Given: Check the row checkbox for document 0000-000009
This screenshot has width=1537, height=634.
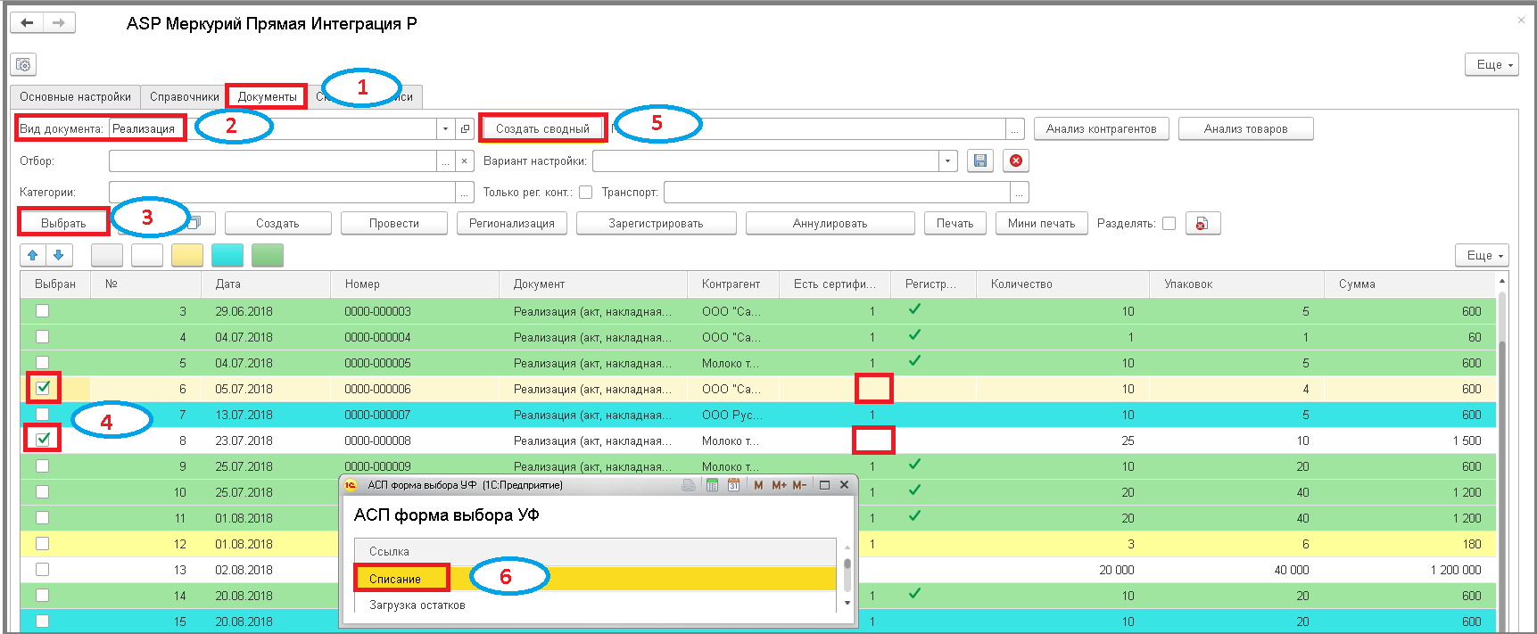Looking at the screenshot, I should click(x=42, y=465).
